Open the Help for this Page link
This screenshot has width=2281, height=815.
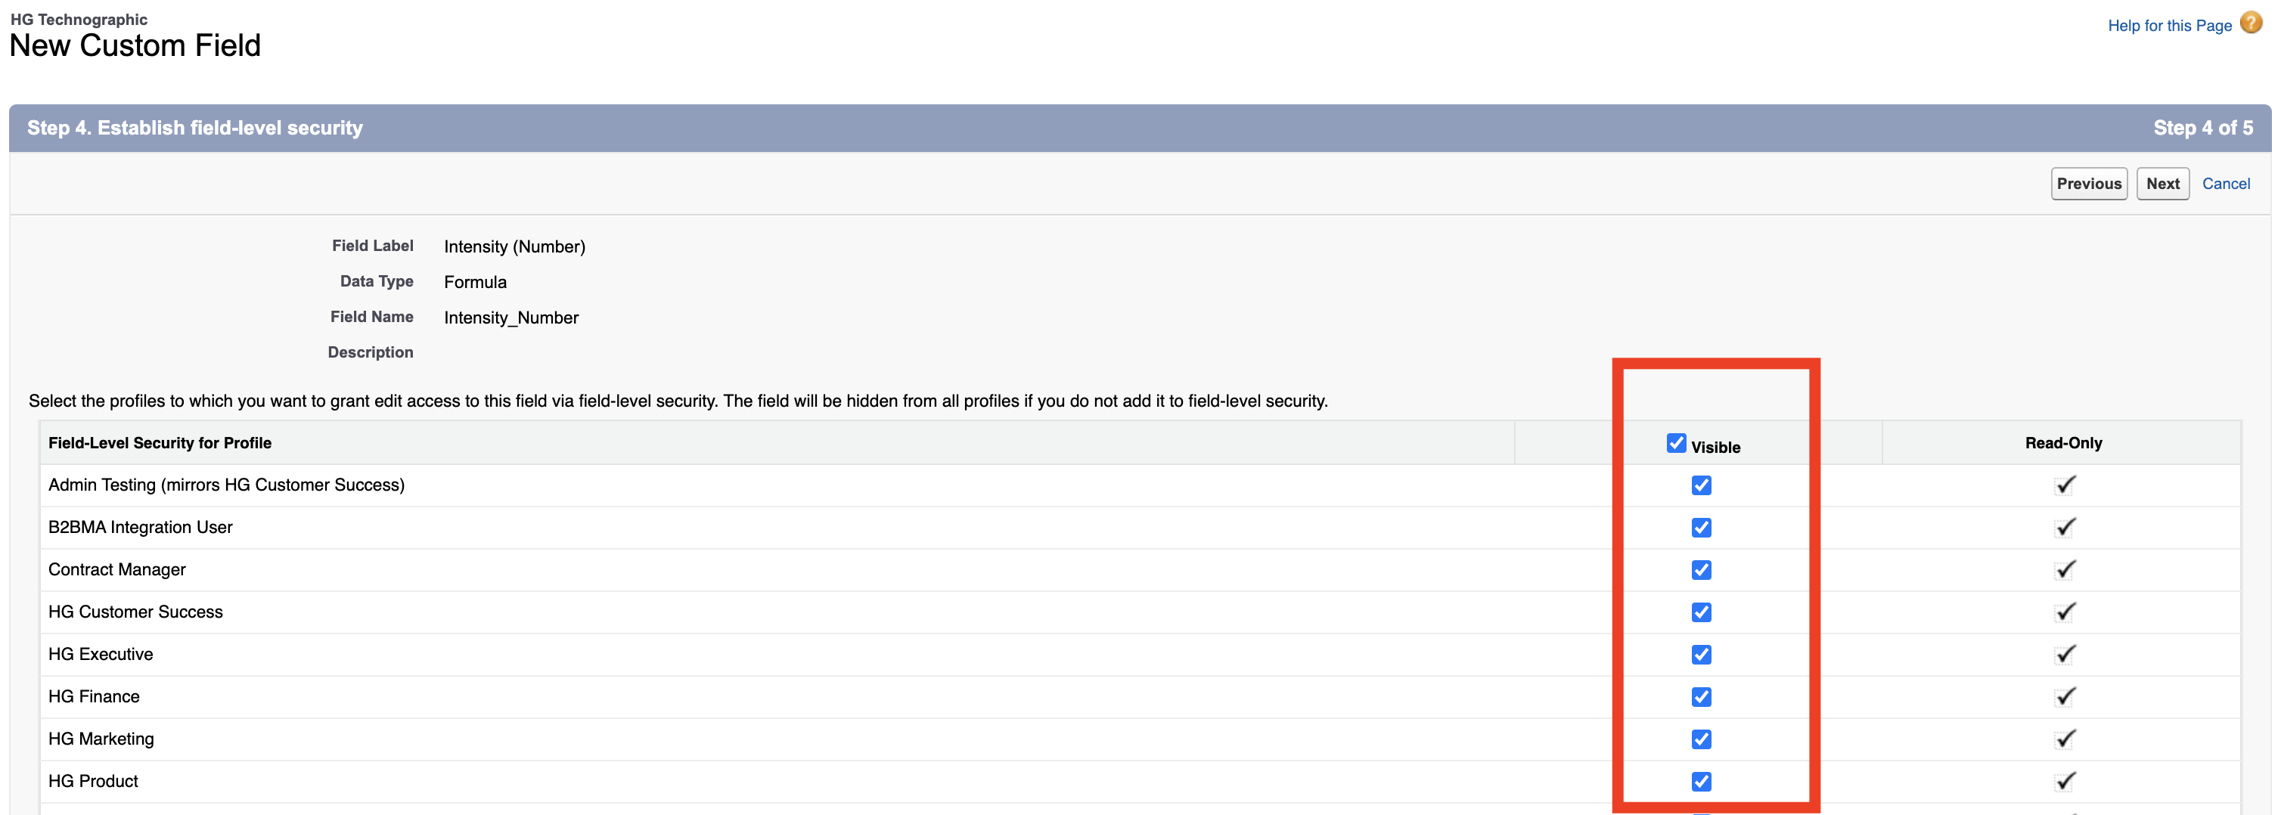pos(2169,26)
